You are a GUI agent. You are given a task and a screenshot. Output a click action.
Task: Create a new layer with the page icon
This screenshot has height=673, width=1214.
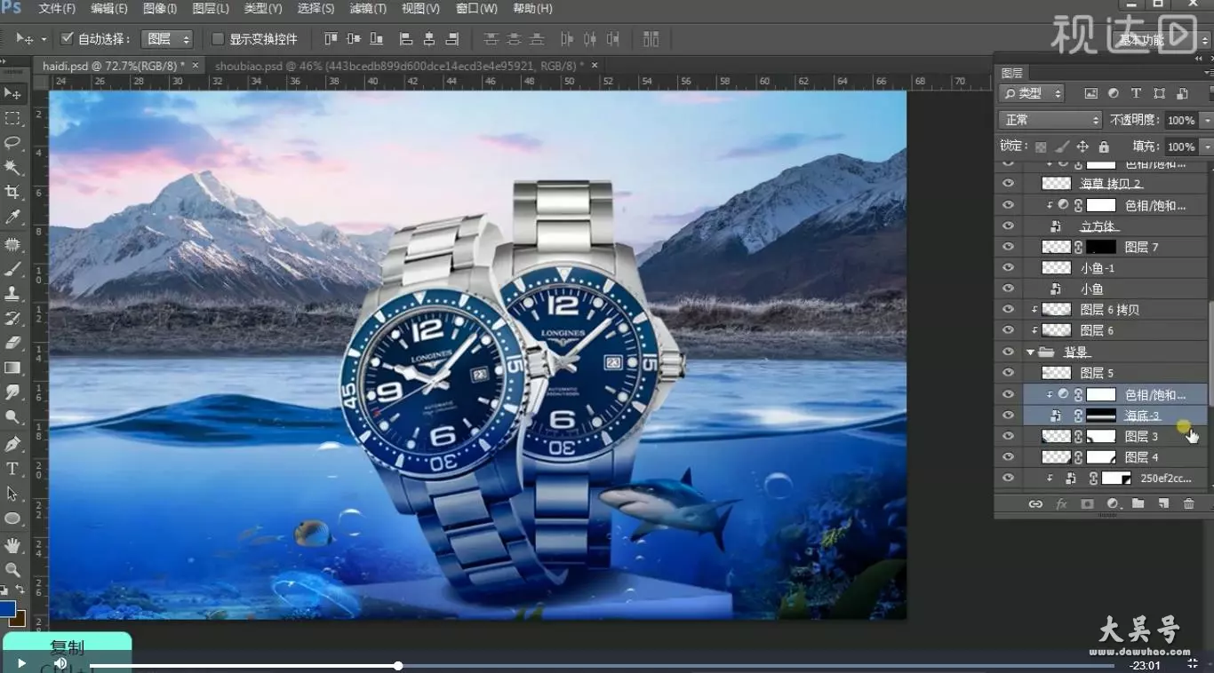coord(1163,503)
